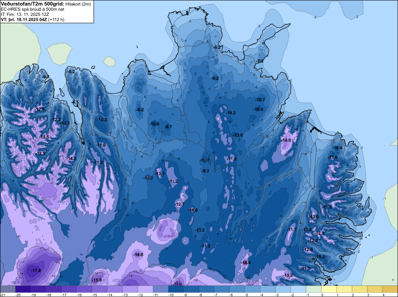Click the 'Hitakort (2m)' label
398x297 pixels.
tap(78, 4)
